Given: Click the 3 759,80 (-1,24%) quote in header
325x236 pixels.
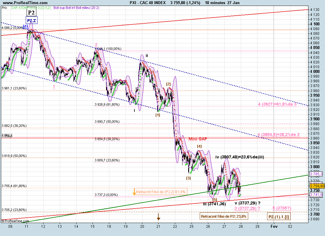Looking at the screenshot, I should pos(185,3).
